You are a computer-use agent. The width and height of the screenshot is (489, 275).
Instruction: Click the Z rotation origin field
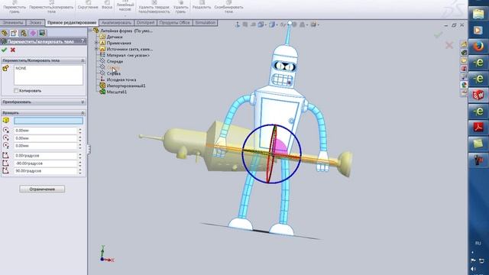click(46, 146)
